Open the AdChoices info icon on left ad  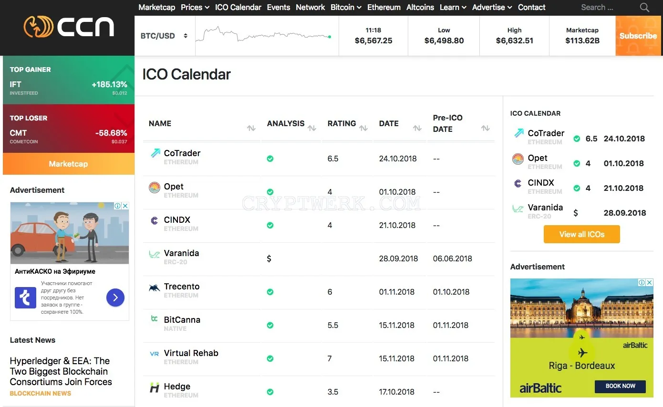[x=117, y=206]
